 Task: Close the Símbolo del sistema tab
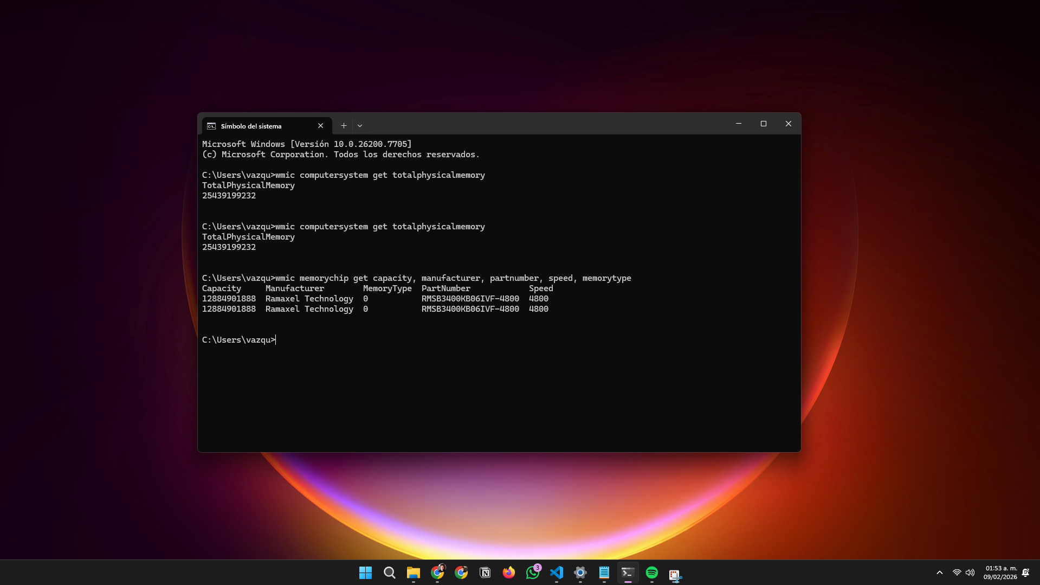pos(320,126)
